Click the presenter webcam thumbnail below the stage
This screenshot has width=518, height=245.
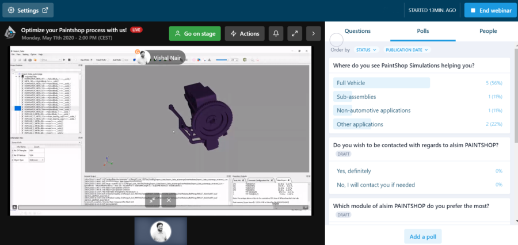pos(161,231)
